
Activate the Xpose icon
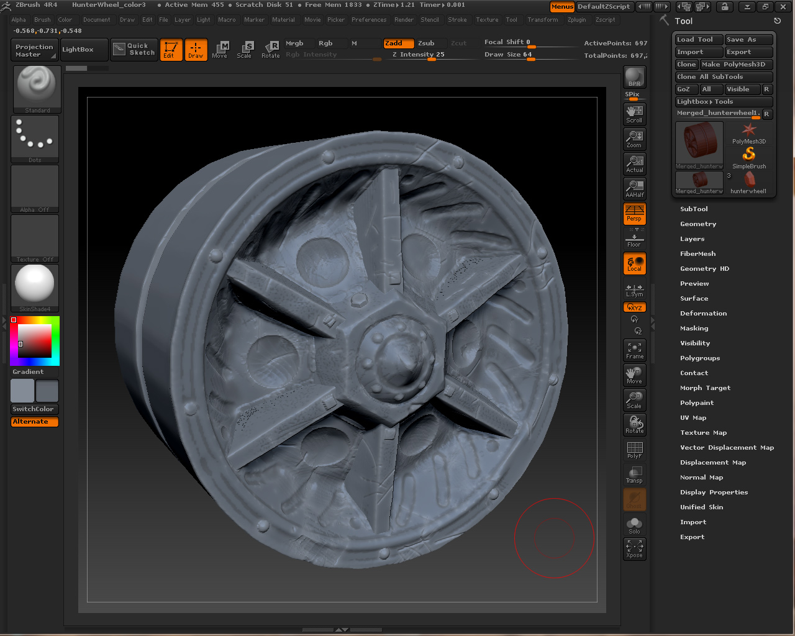pos(634,548)
